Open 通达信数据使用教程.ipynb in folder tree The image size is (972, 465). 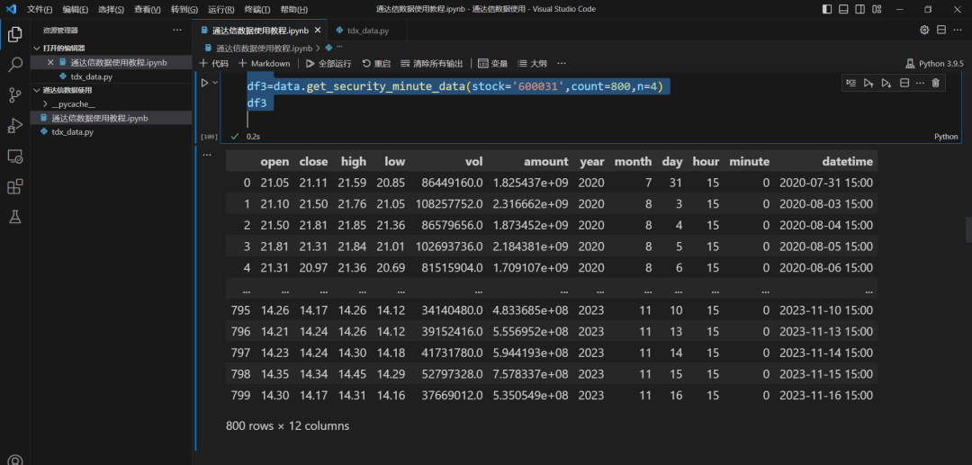point(99,118)
